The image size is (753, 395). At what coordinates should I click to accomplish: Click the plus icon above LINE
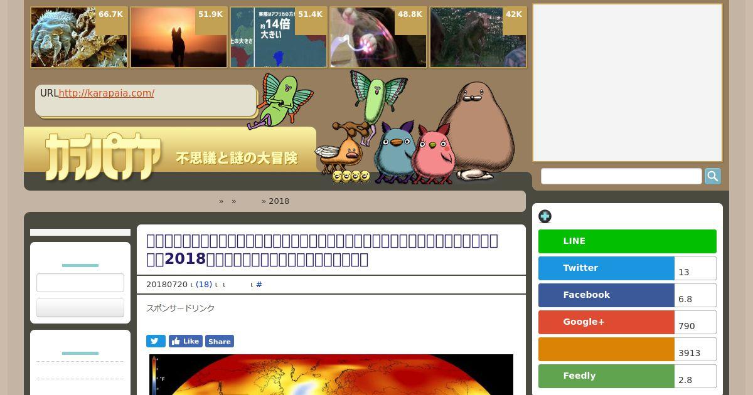click(x=545, y=216)
